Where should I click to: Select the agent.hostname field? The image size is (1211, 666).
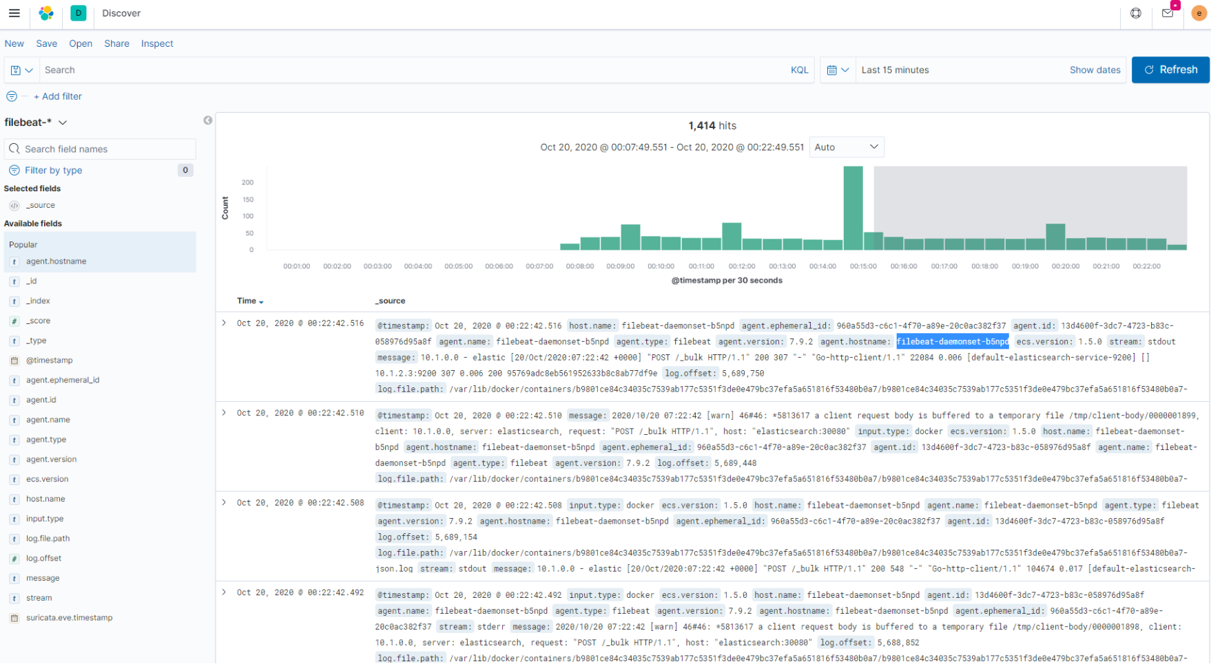tap(56, 261)
